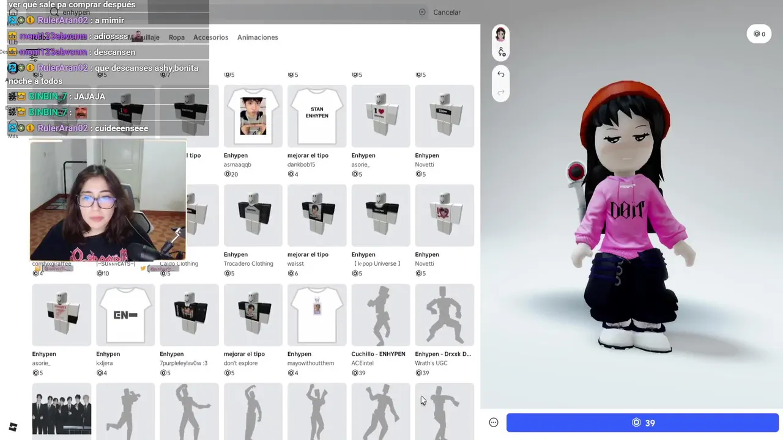Click the 39 Robux price under ACEintel

[x=358, y=373]
